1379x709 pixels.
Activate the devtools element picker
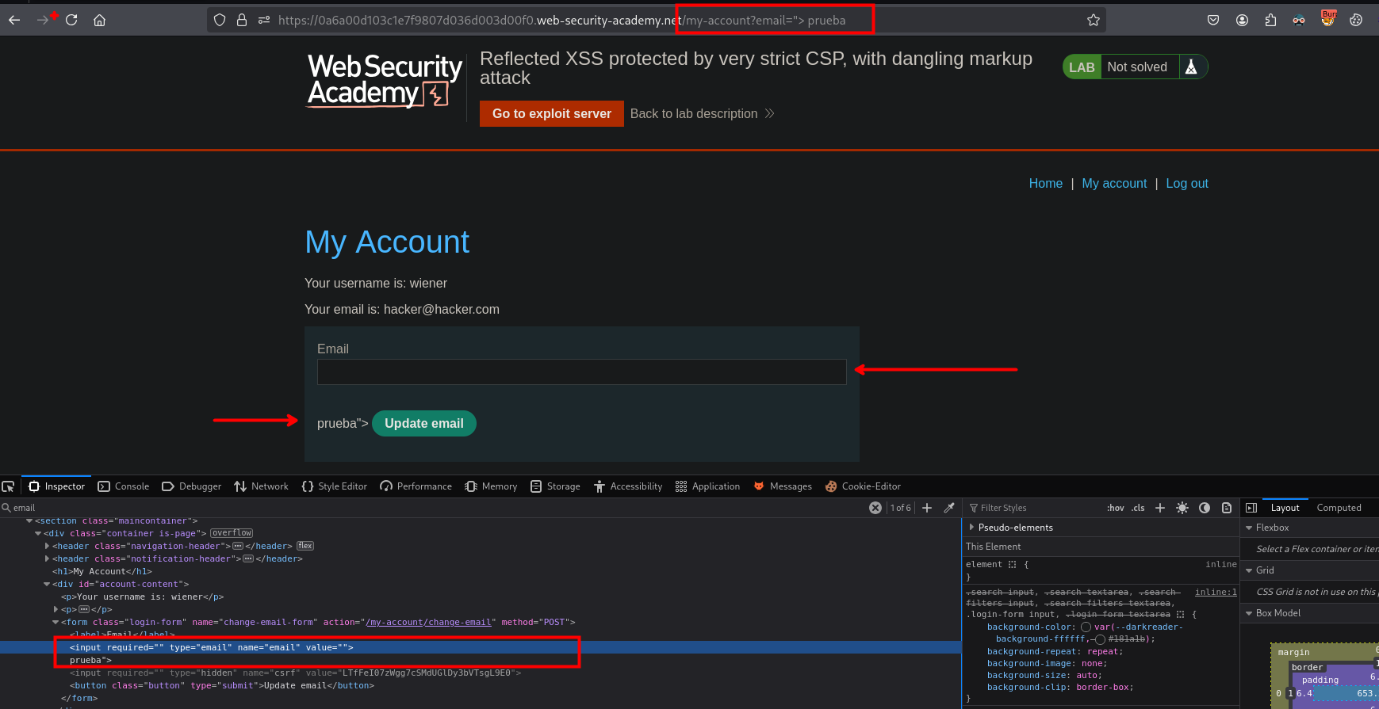pyautogui.click(x=9, y=486)
